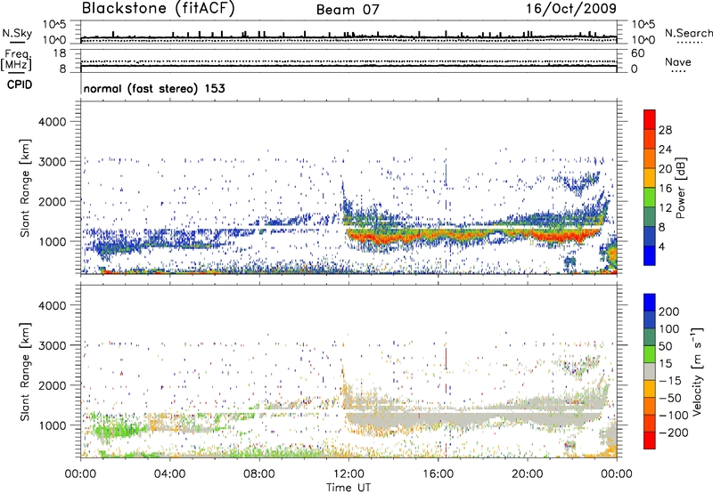Click Slant Range [km] label of power panel
This screenshot has width=713, height=493.
point(25,188)
